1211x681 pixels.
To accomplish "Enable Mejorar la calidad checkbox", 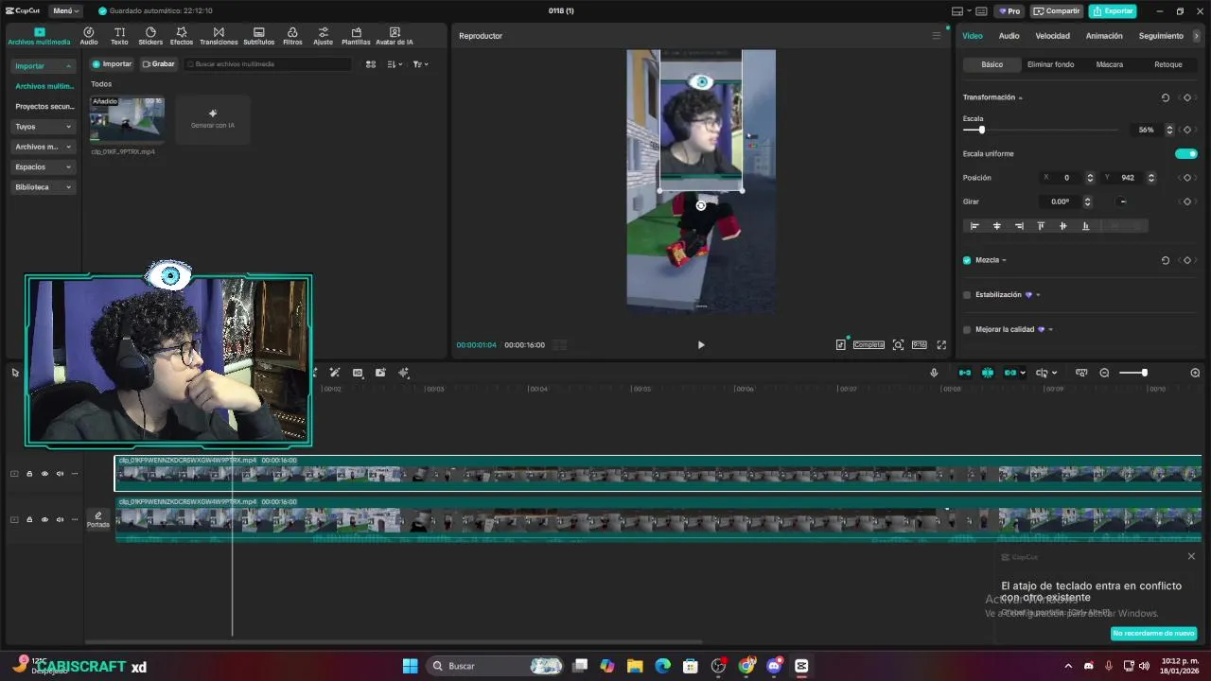I will [x=967, y=329].
